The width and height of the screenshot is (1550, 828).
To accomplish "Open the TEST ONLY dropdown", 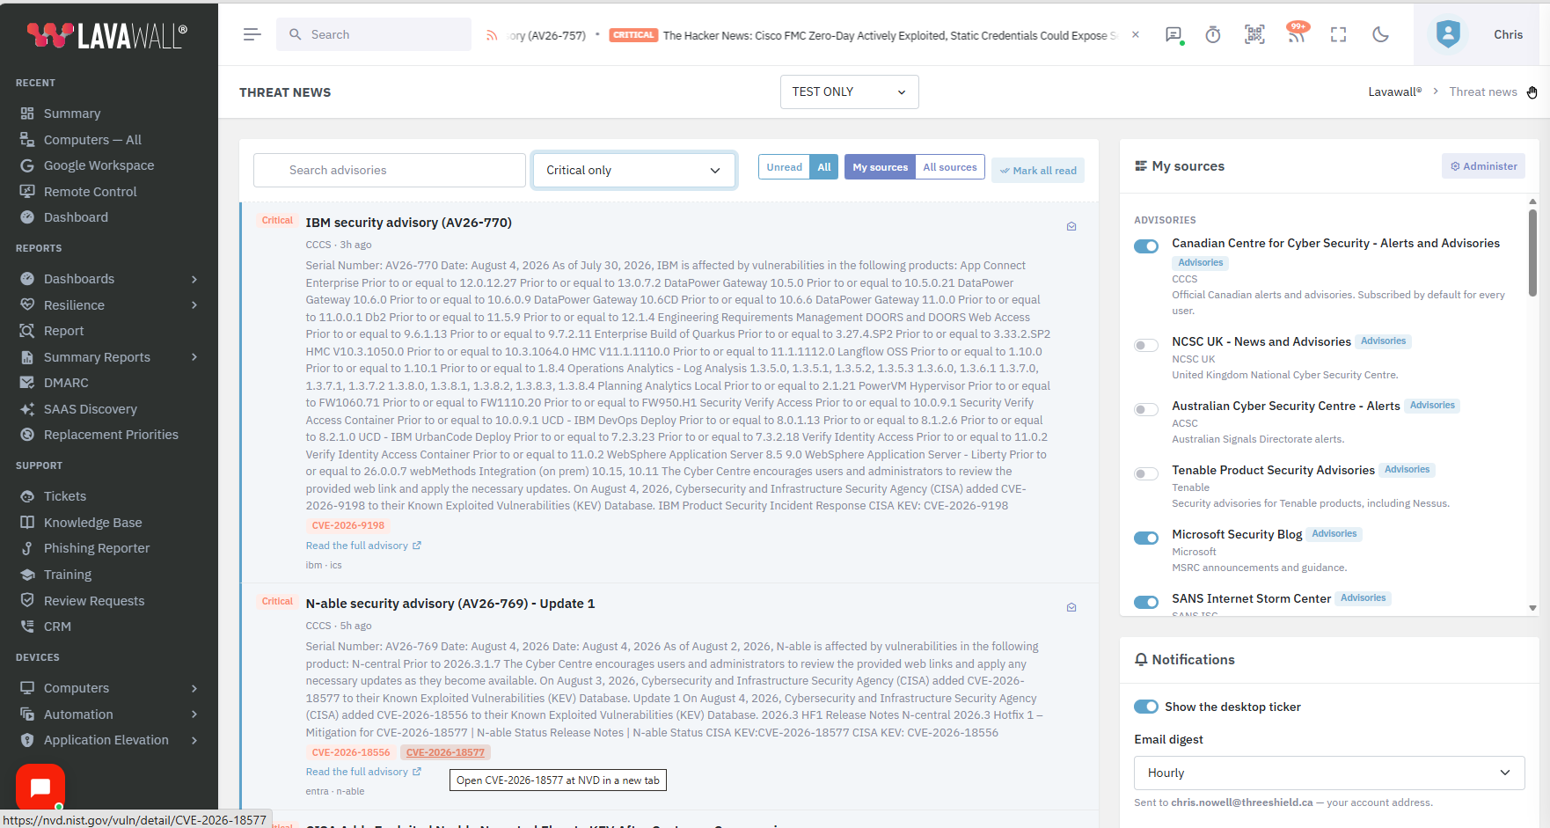I will tap(849, 92).
